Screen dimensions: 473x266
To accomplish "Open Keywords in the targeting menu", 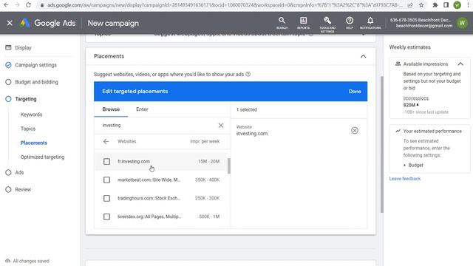I will coord(31,115).
